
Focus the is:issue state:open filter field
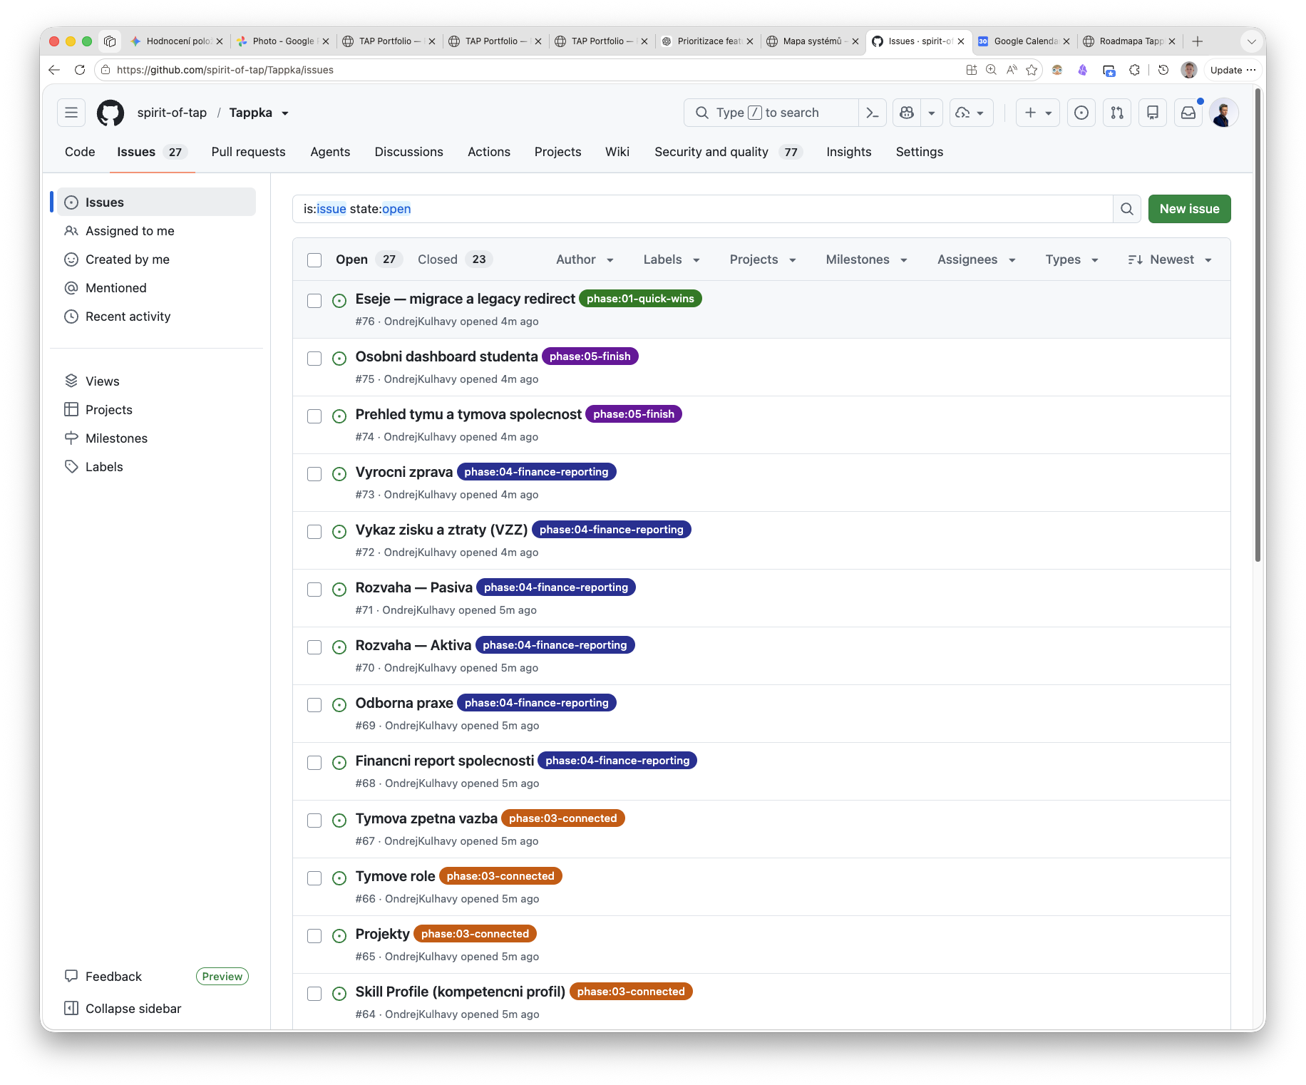703,209
